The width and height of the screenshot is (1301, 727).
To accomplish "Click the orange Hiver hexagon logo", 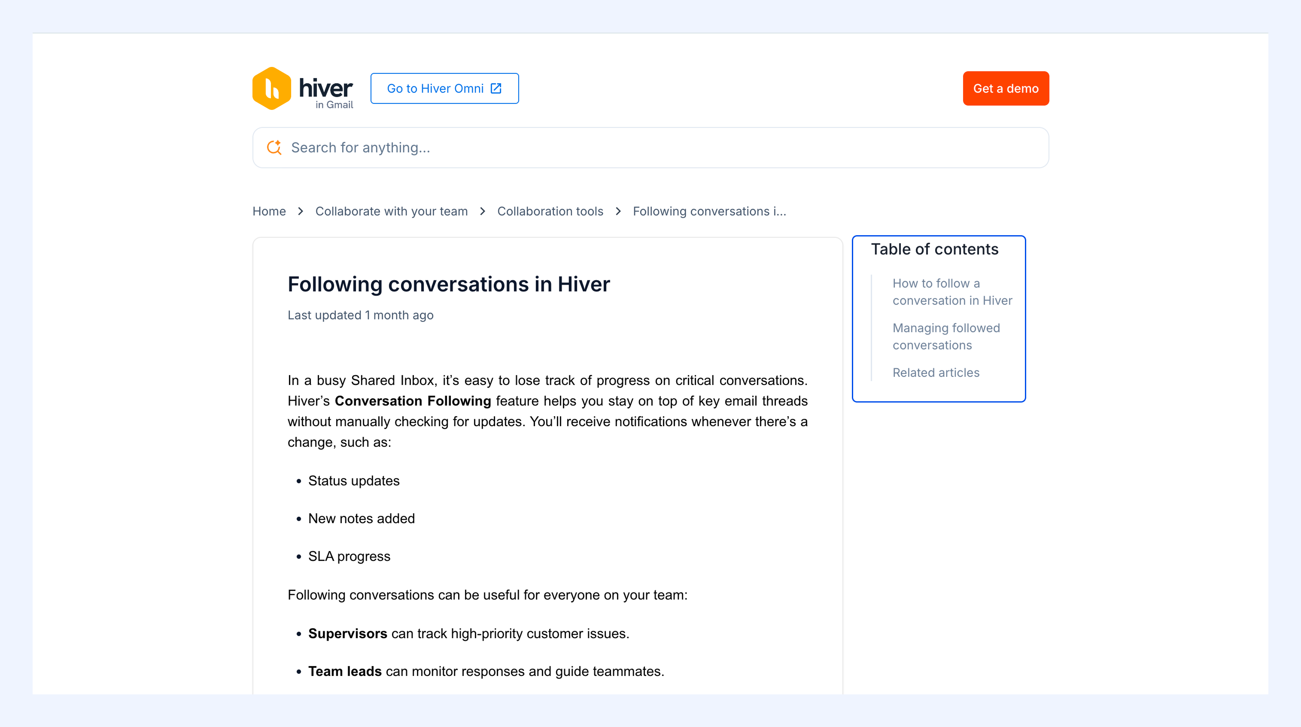I will [x=272, y=88].
